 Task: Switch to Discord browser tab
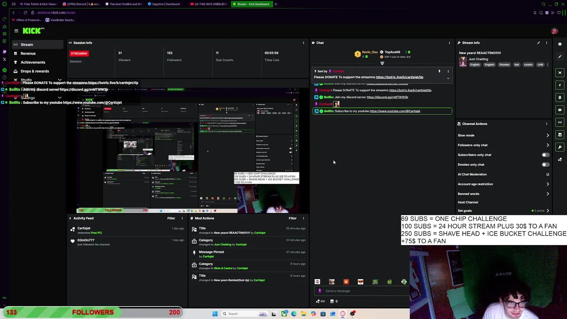click(x=81, y=4)
